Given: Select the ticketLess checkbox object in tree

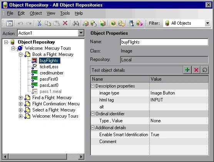Looking at the screenshot, I should point(49,67).
